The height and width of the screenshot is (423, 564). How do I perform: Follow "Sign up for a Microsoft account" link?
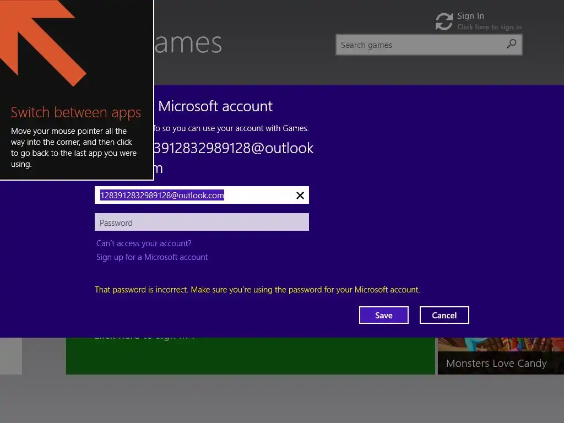[x=152, y=257]
